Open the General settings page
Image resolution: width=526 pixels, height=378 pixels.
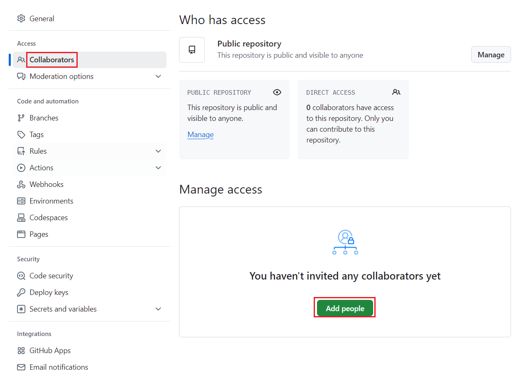(90, 18)
